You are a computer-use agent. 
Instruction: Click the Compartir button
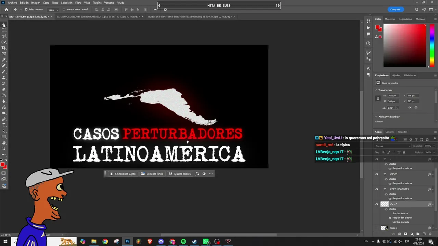pos(395,10)
